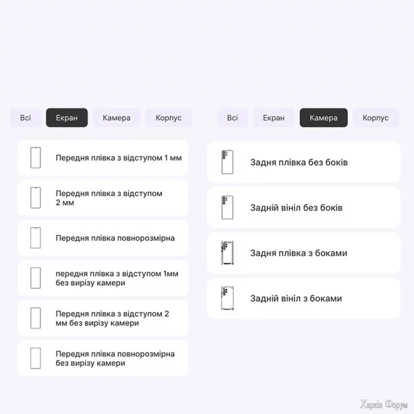Click phone icon for full-size film without camera cutout
The height and width of the screenshot is (414, 414).
[36, 358]
